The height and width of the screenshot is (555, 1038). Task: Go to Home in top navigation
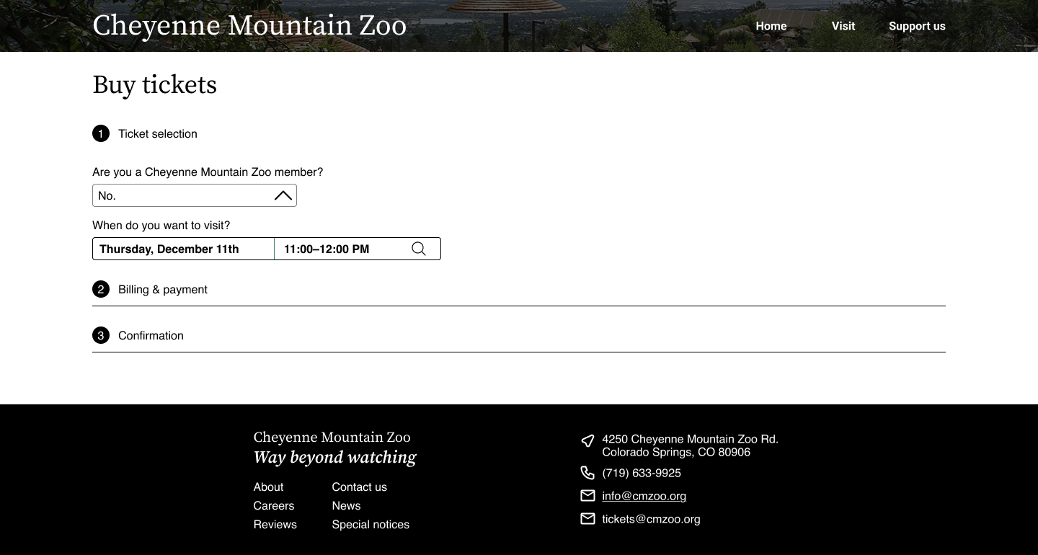point(771,26)
